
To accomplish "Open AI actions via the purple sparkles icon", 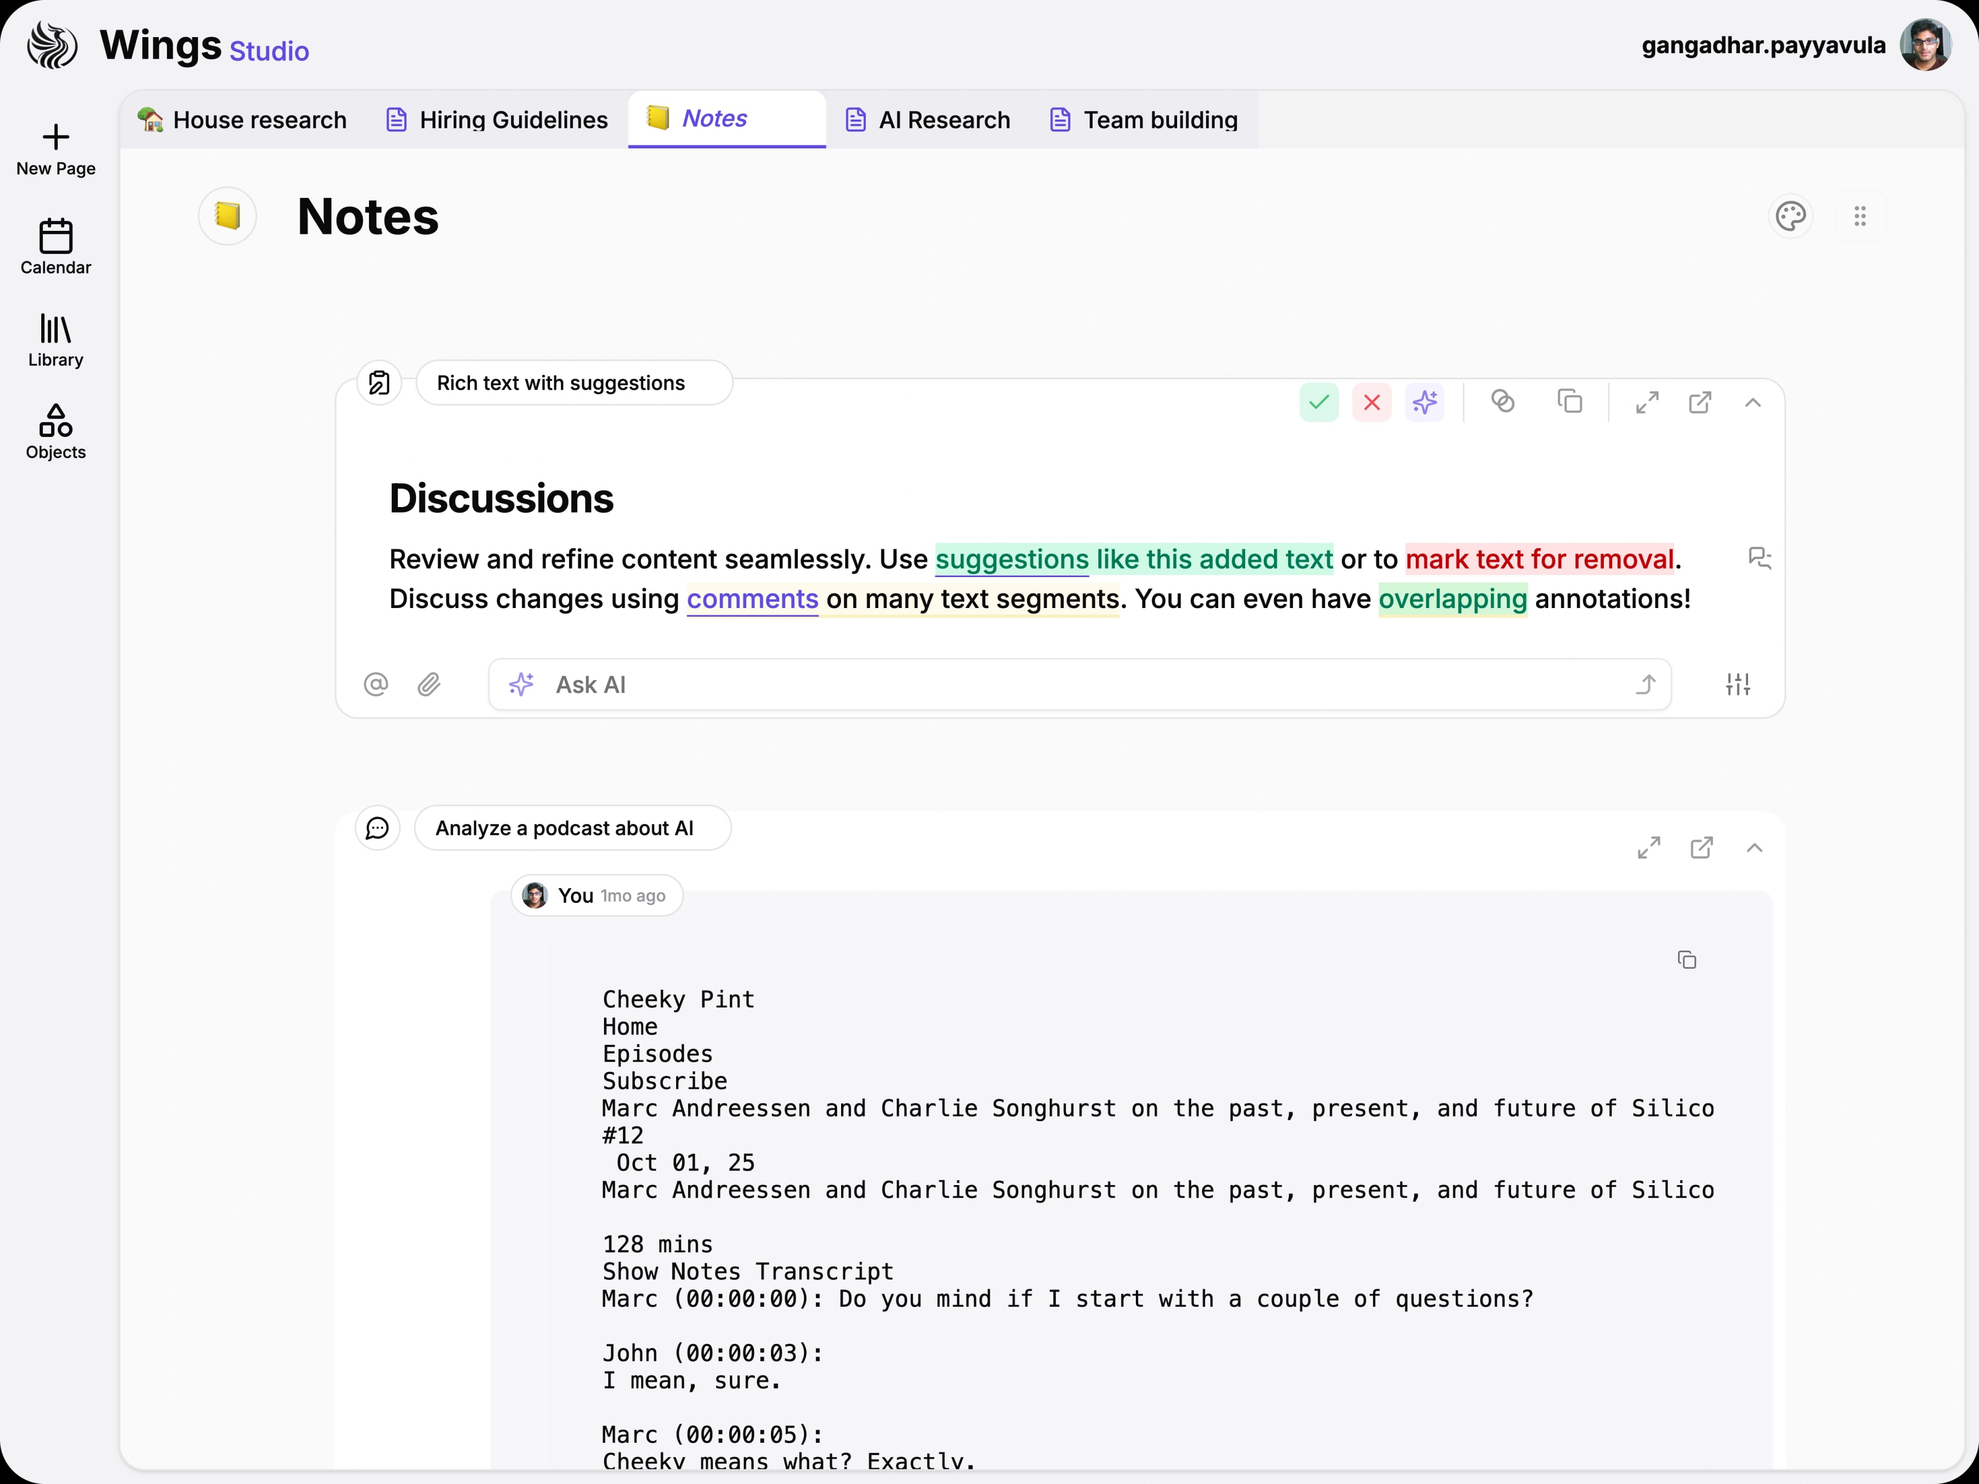I will coord(1425,402).
